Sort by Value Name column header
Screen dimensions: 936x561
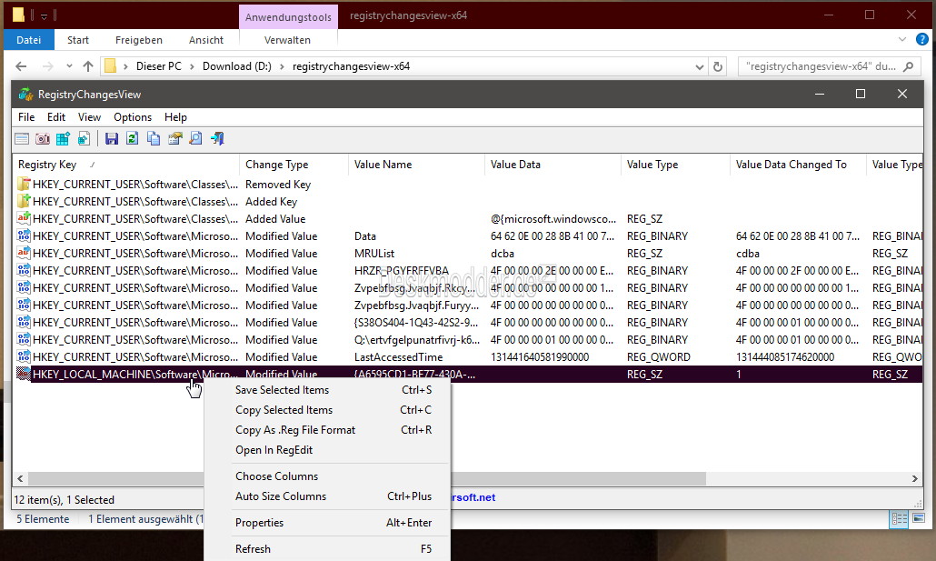(417, 165)
